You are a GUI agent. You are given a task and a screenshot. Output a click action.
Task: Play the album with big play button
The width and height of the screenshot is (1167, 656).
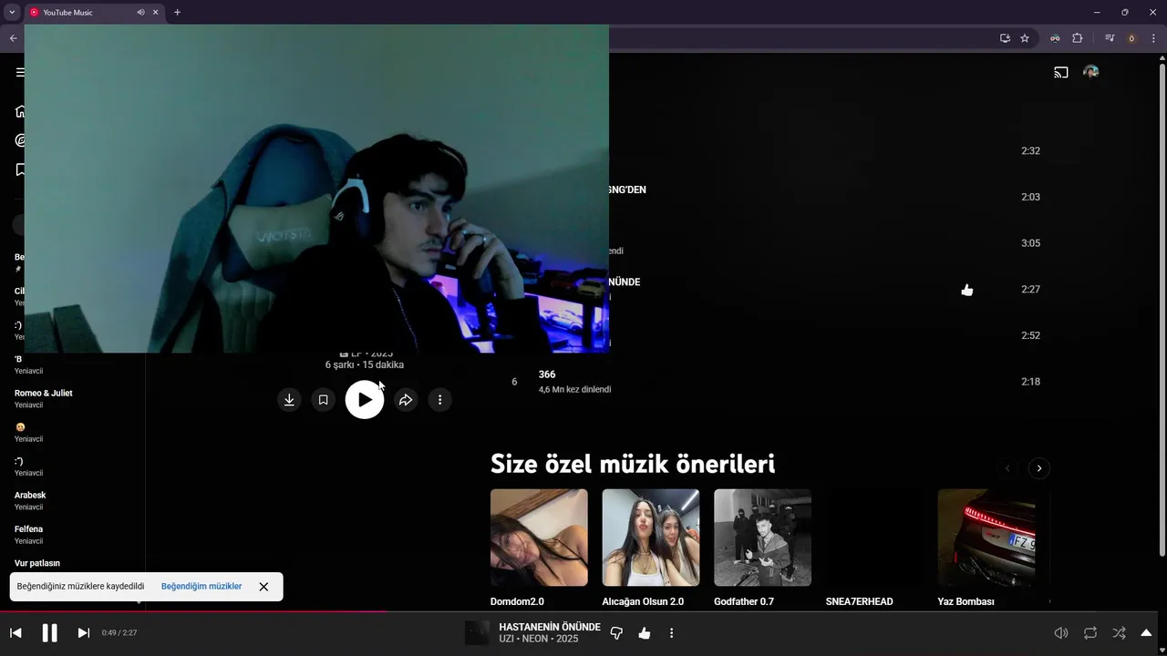365,399
